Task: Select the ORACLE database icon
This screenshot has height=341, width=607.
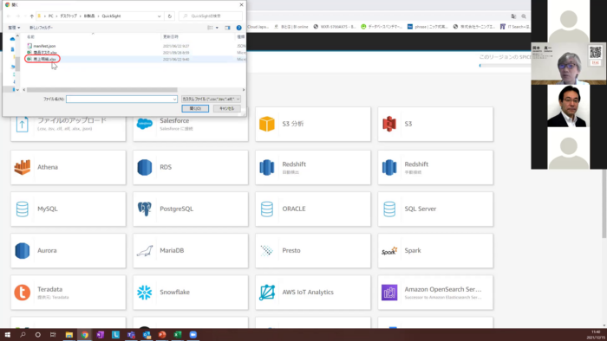Action: tap(267, 209)
